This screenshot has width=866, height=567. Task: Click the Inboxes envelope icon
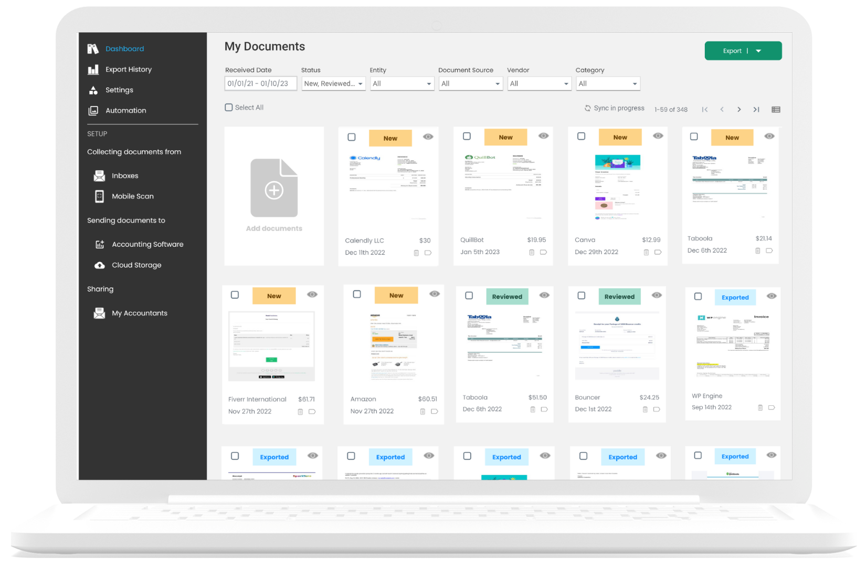[99, 176]
